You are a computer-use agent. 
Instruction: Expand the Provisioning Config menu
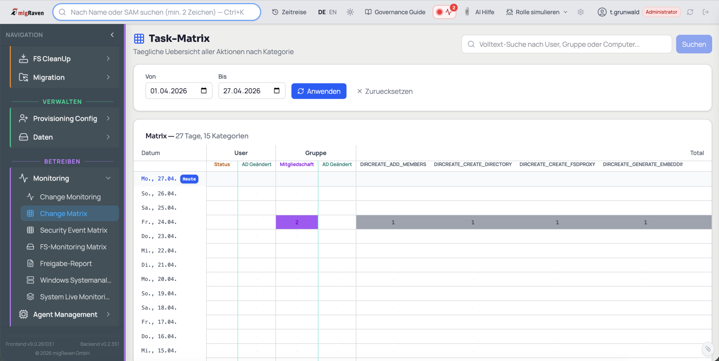point(65,119)
